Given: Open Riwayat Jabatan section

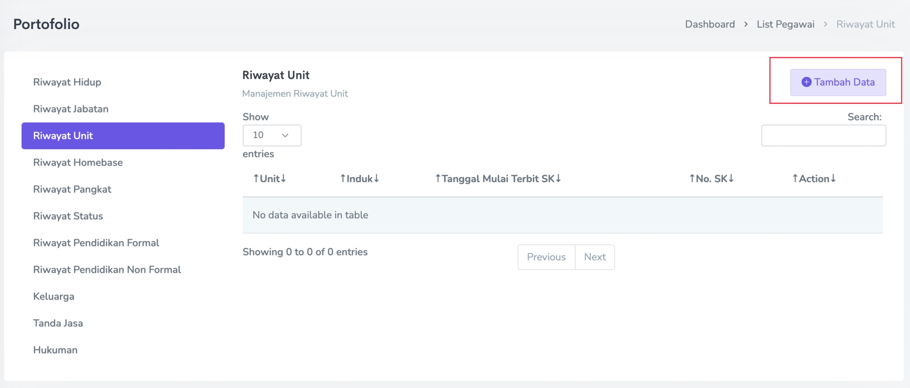Looking at the screenshot, I should [x=71, y=109].
